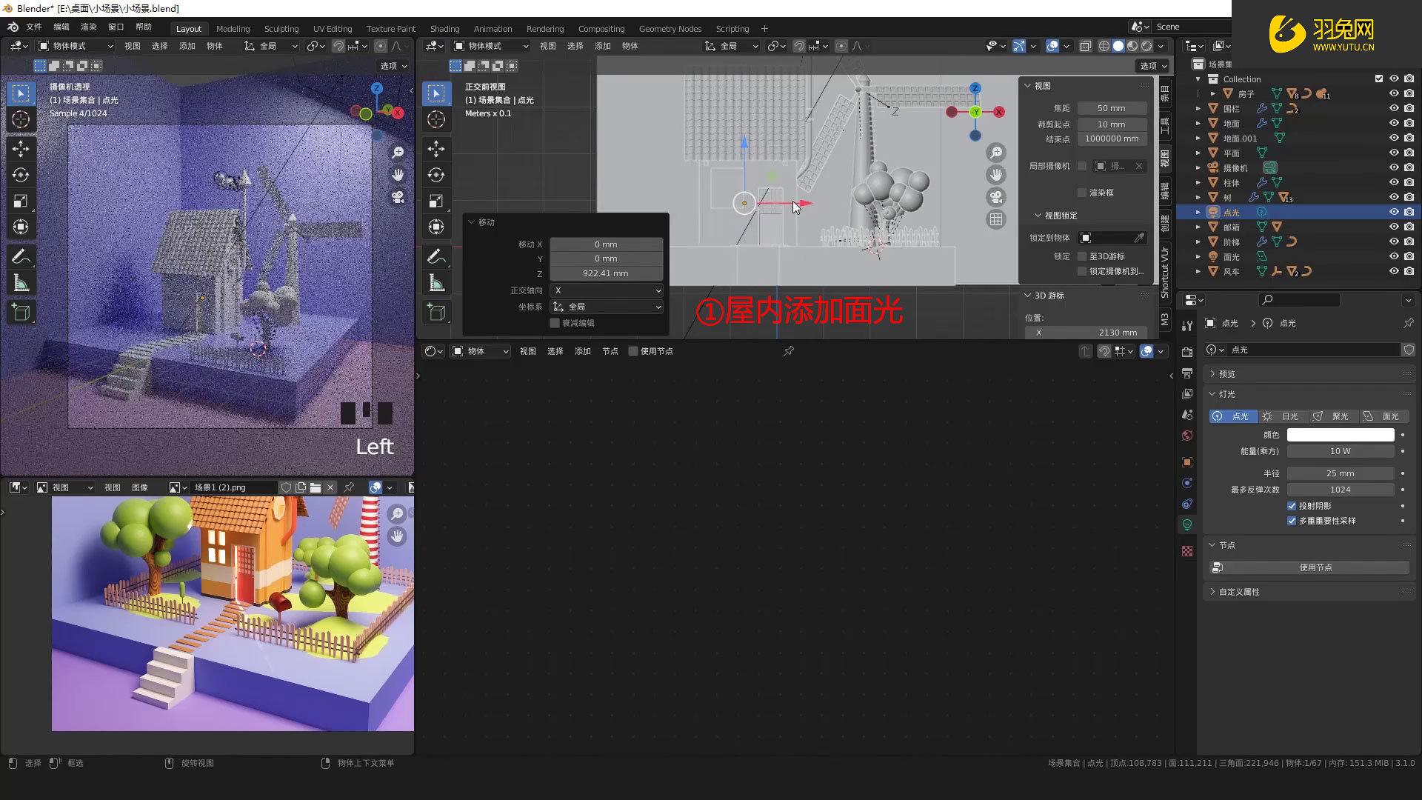Open the 渲染 render menu
The image size is (1422, 800).
[89, 27]
